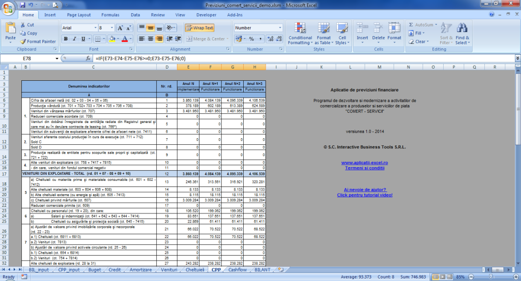Apply red font color

(x=125, y=39)
